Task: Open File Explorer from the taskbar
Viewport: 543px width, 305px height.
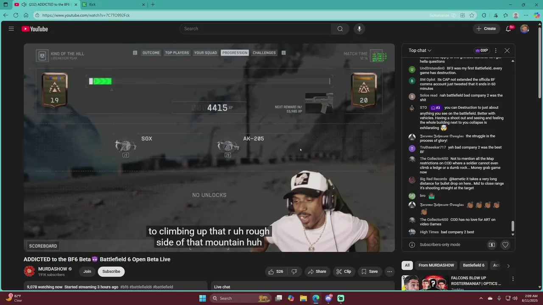Action: click(303, 298)
